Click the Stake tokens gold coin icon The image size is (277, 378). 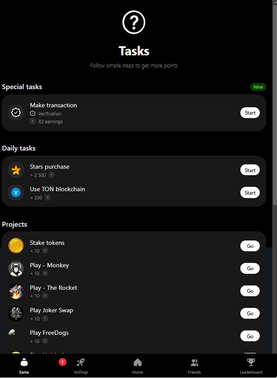(x=16, y=246)
